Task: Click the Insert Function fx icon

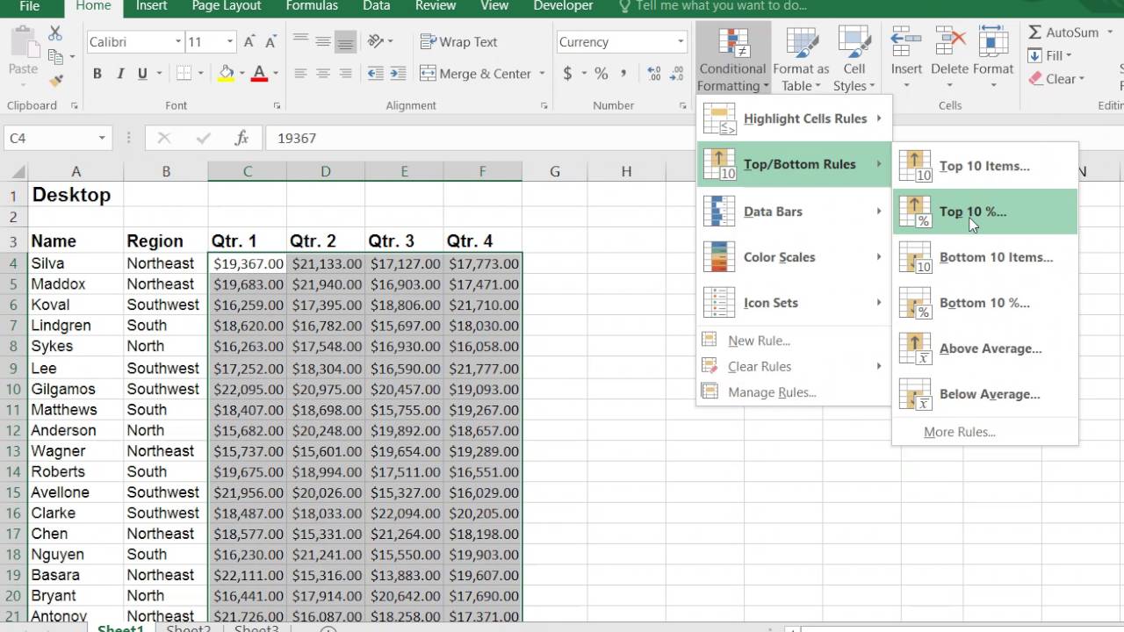Action: pos(242,138)
